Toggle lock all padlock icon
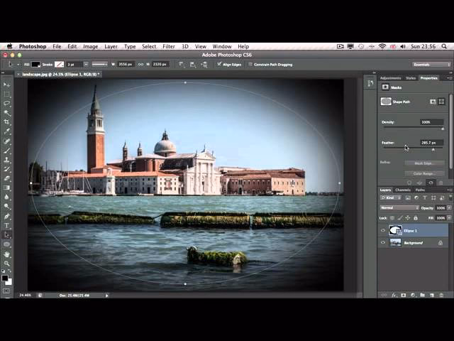 coord(416,218)
